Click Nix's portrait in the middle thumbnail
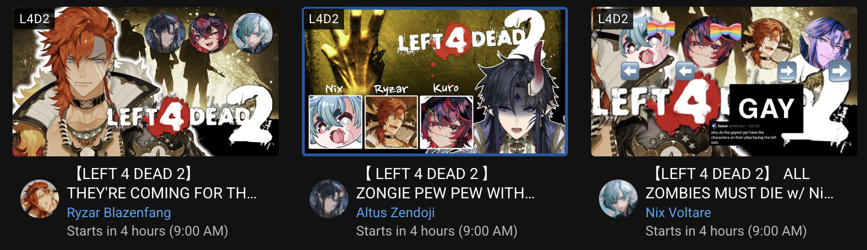The height and width of the screenshot is (250, 867). [335, 122]
